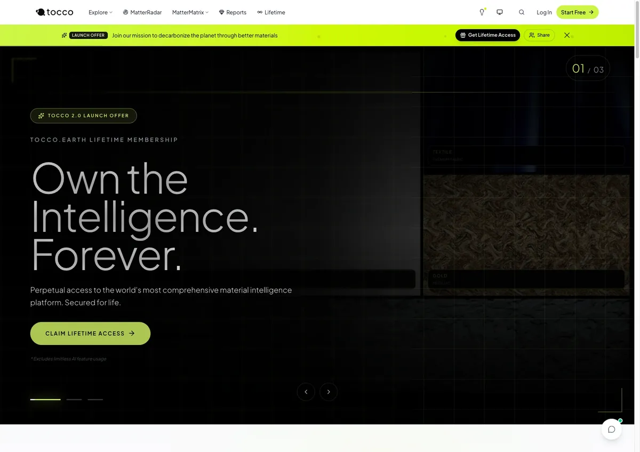Click the tocco logo
The width and height of the screenshot is (640, 452).
coord(54,12)
